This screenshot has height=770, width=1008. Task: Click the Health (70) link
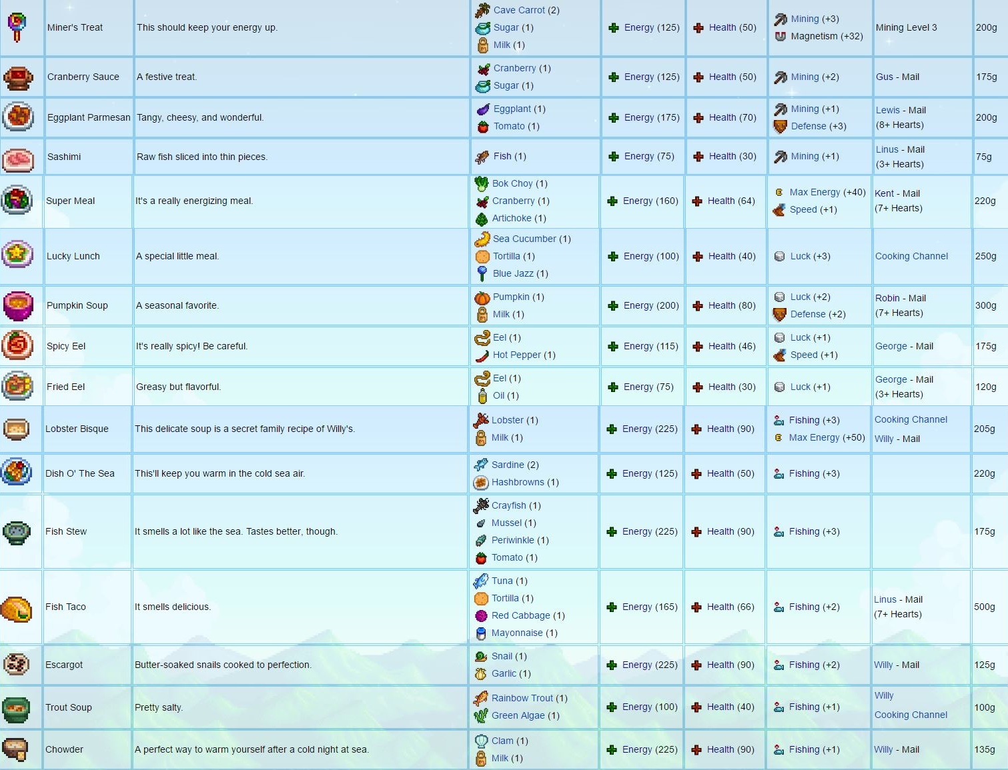732,117
